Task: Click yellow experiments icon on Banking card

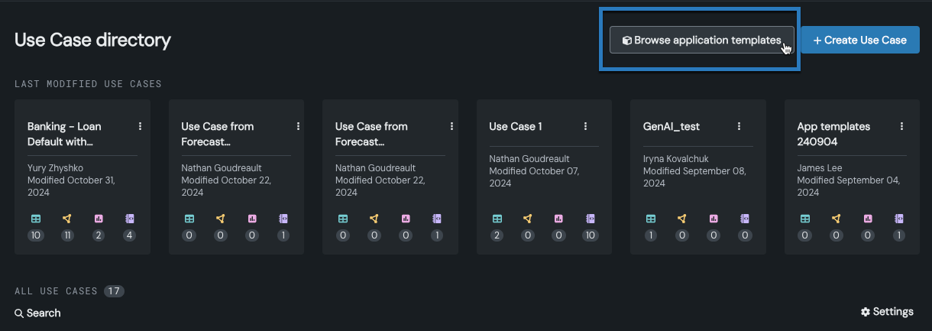Action: [x=67, y=219]
